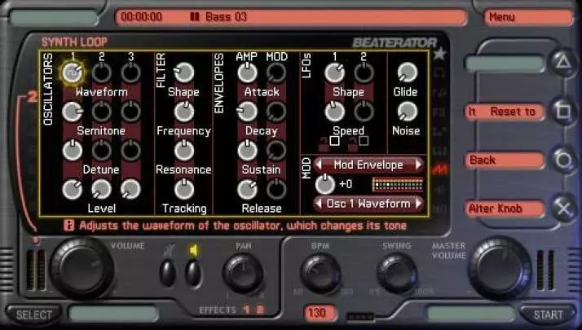The image size is (582, 330).
Task: Click left arrow of Osc 1 Waveform selector
Action: point(319,204)
